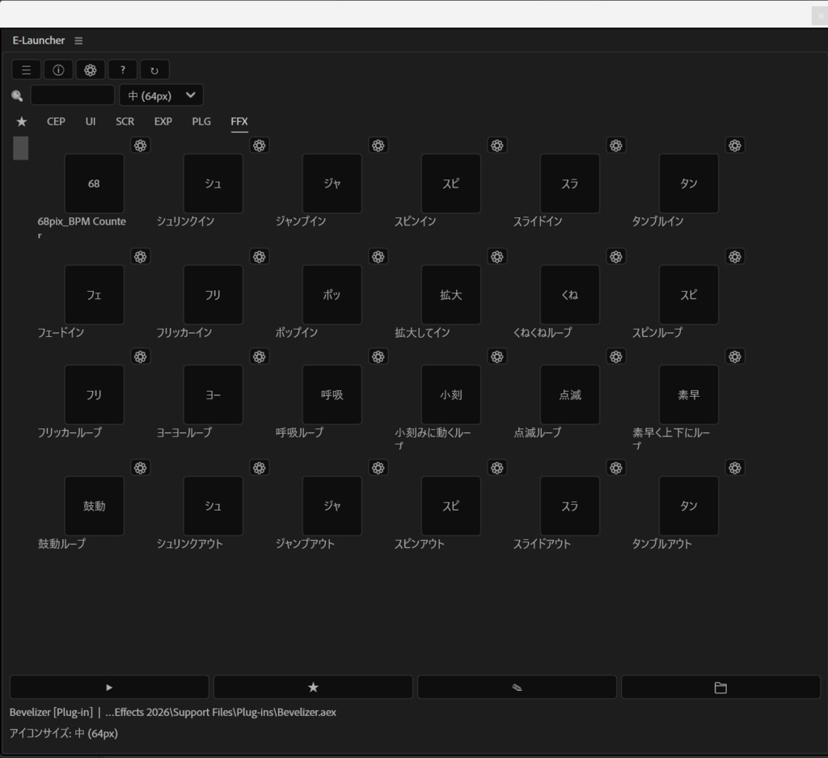
Task: Select the ジャンプイン preset tile
Action: pos(332,183)
